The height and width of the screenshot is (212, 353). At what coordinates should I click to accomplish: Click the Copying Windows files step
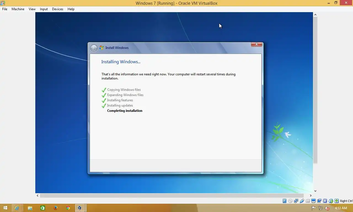[124, 90]
